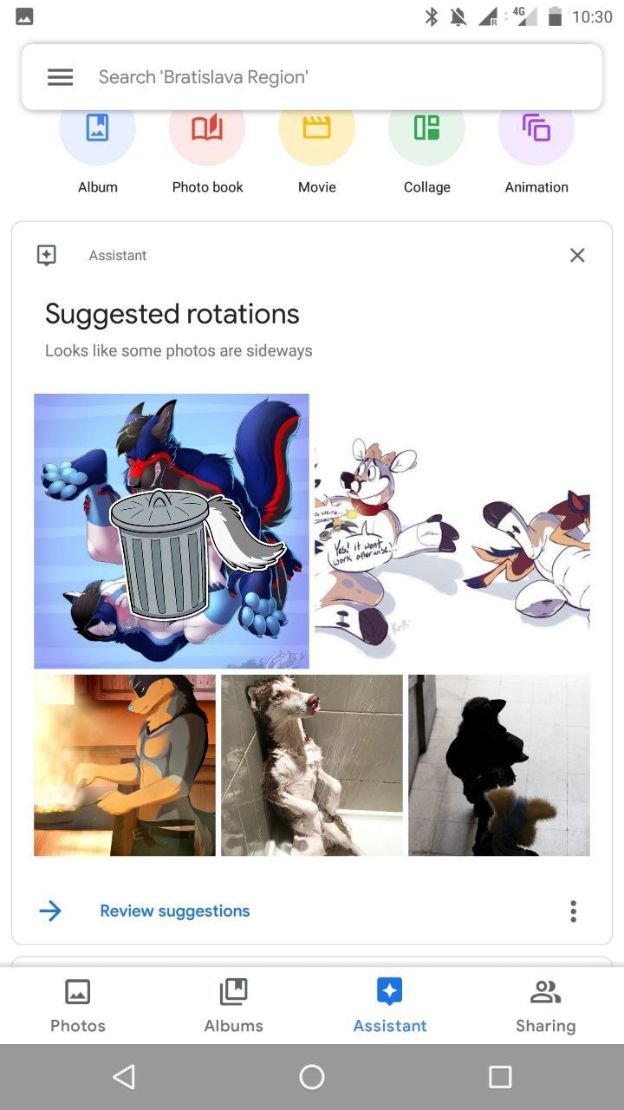The height and width of the screenshot is (1110, 624).
Task: Open the trash can wolf artwork thumbnail
Action: point(172,531)
